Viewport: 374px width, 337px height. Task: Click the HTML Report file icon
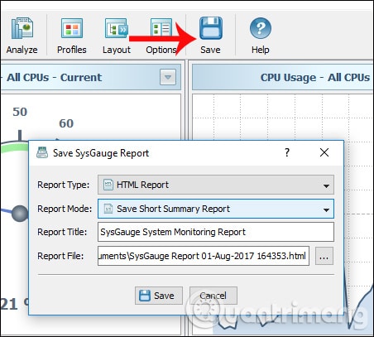coord(108,185)
